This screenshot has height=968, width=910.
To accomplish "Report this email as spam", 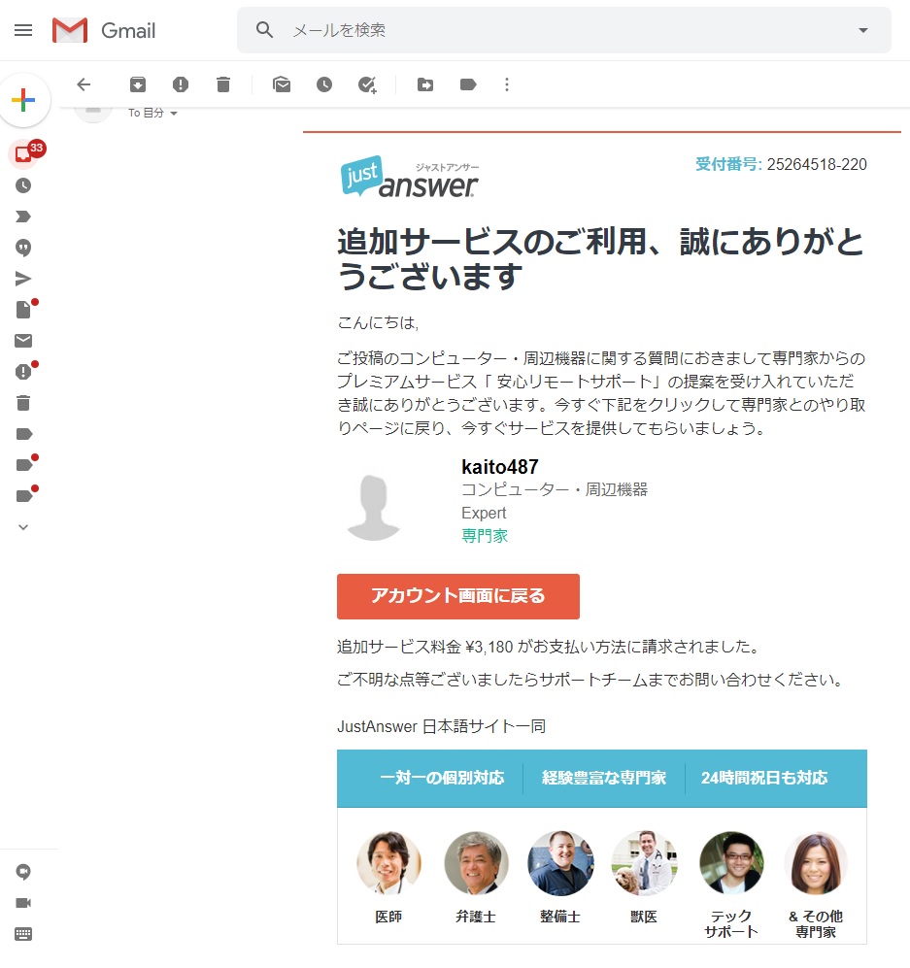I will click(181, 84).
